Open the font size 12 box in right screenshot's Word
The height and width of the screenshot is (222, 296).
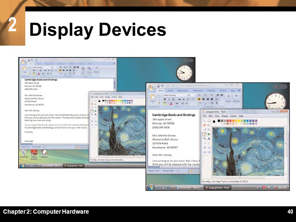[191, 95]
